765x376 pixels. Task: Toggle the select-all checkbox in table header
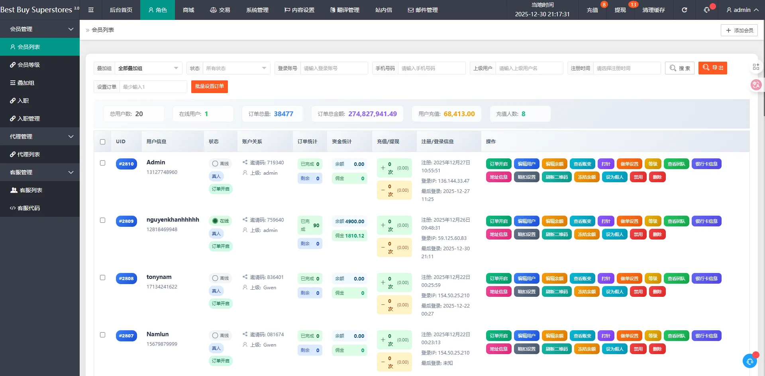click(103, 142)
